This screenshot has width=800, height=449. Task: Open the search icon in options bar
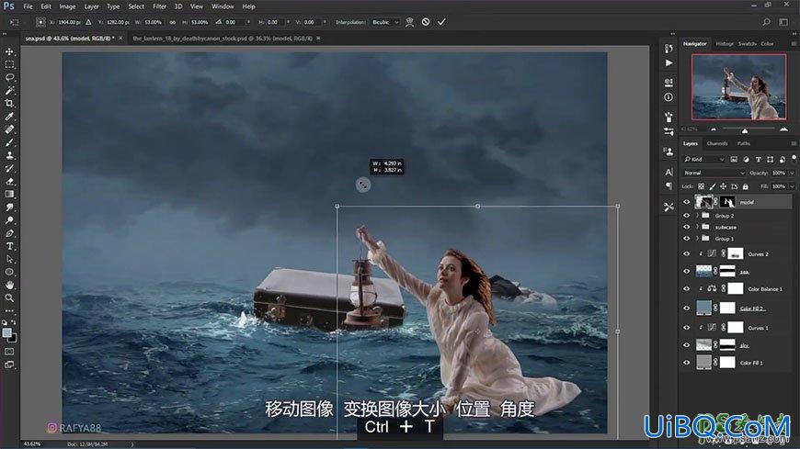[766, 22]
